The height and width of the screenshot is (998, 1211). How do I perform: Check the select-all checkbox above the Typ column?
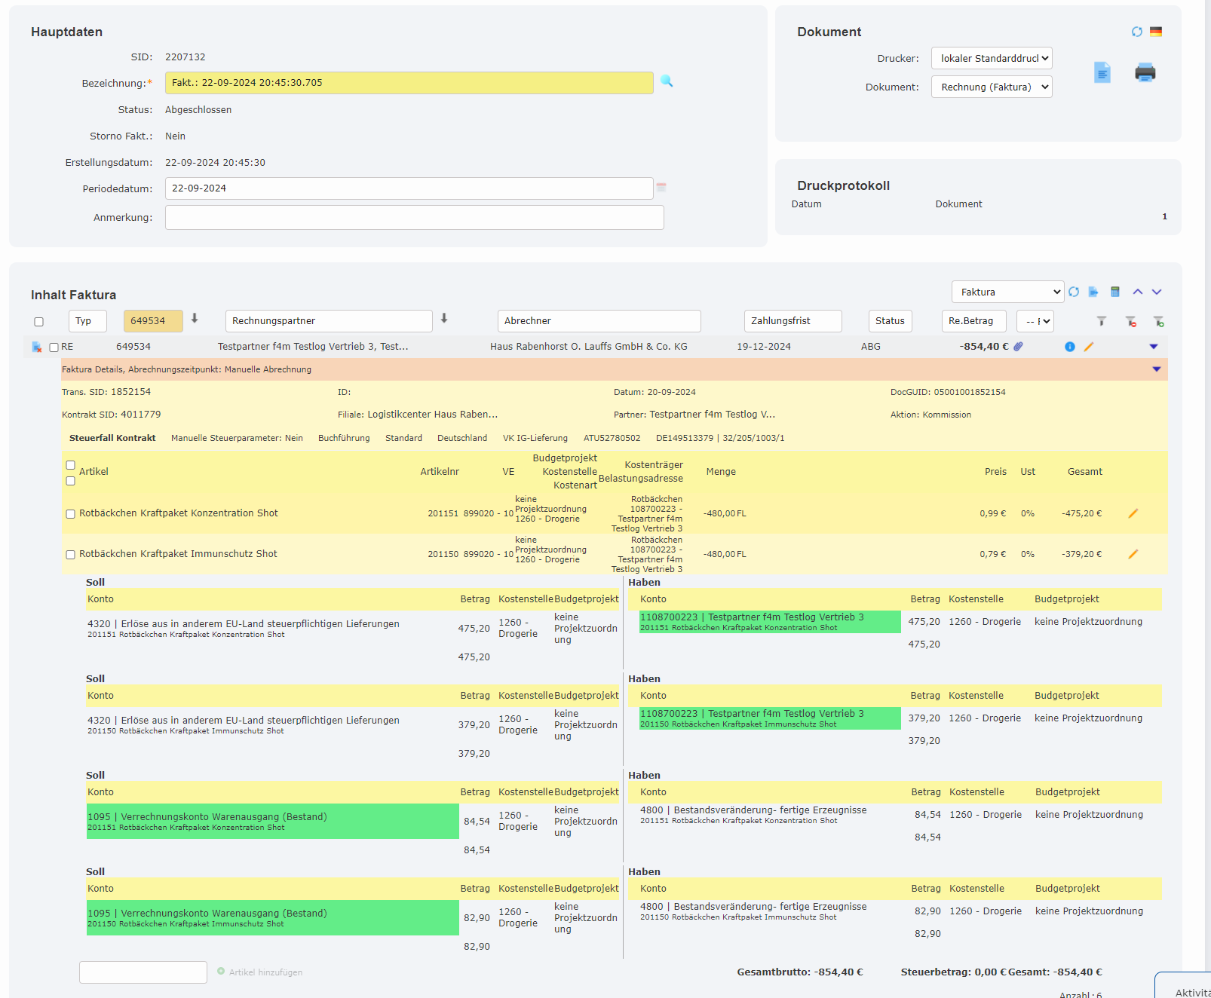[x=38, y=320]
